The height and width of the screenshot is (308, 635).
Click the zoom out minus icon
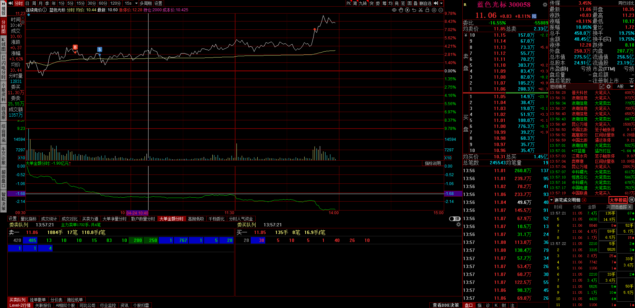(441, 10)
